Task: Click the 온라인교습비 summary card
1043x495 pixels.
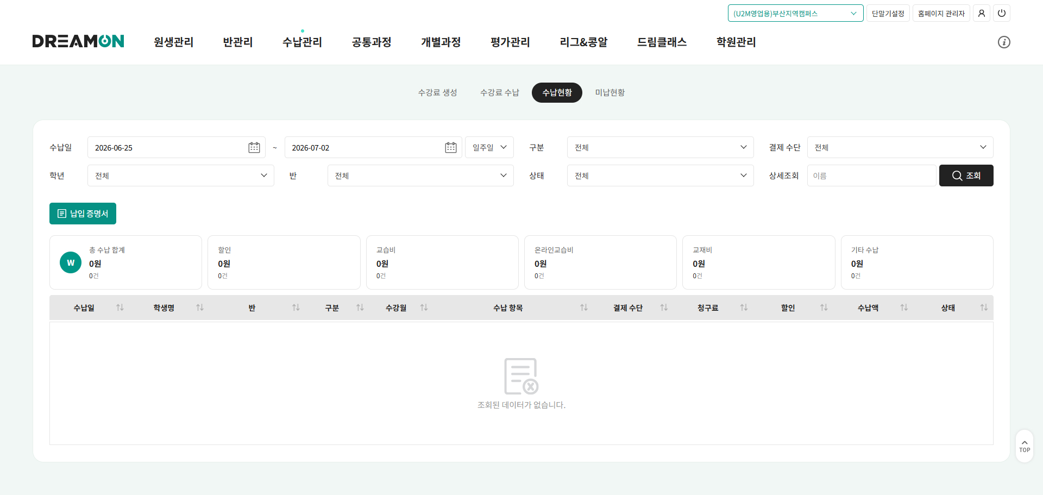Action: (600, 262)
